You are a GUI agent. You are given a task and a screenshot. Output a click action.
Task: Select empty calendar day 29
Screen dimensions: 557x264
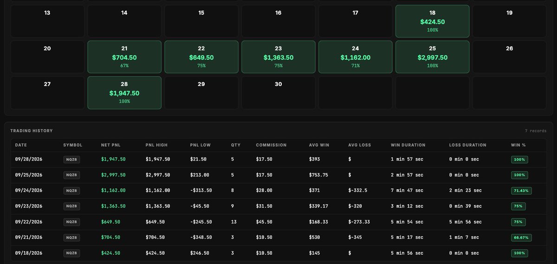pyautogui.click(x=201, y=93)
